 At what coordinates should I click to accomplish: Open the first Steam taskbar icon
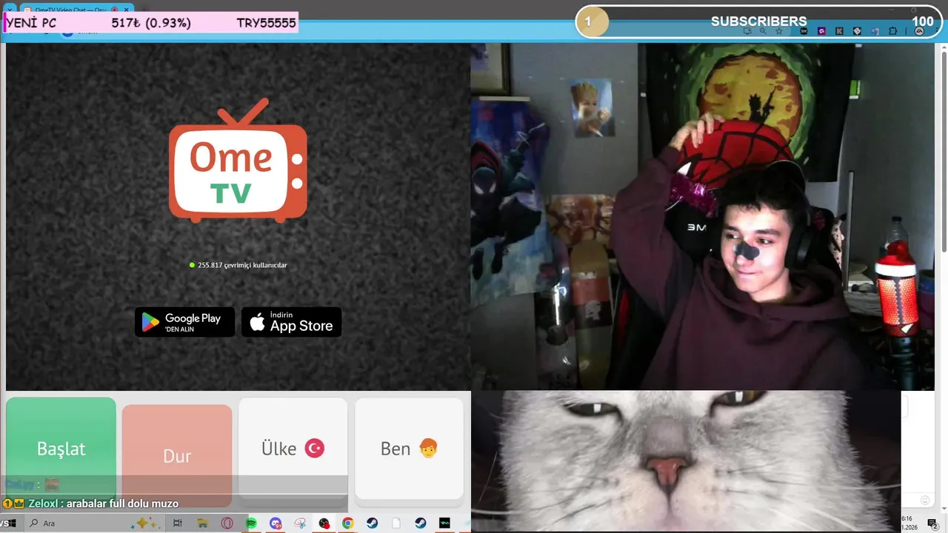pos(372,523)
